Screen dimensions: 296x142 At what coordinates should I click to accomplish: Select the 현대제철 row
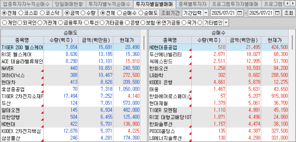(x=218, y=103)
